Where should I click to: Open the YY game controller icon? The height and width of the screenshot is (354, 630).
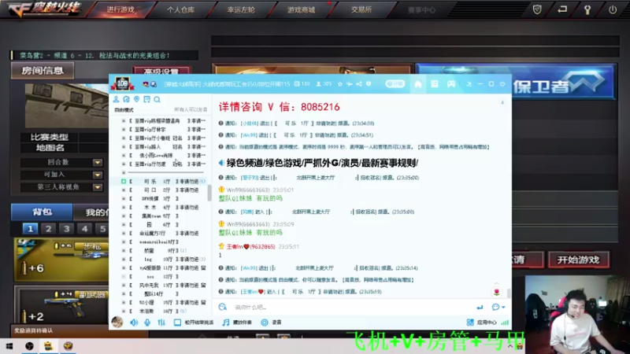click(451, 84)
